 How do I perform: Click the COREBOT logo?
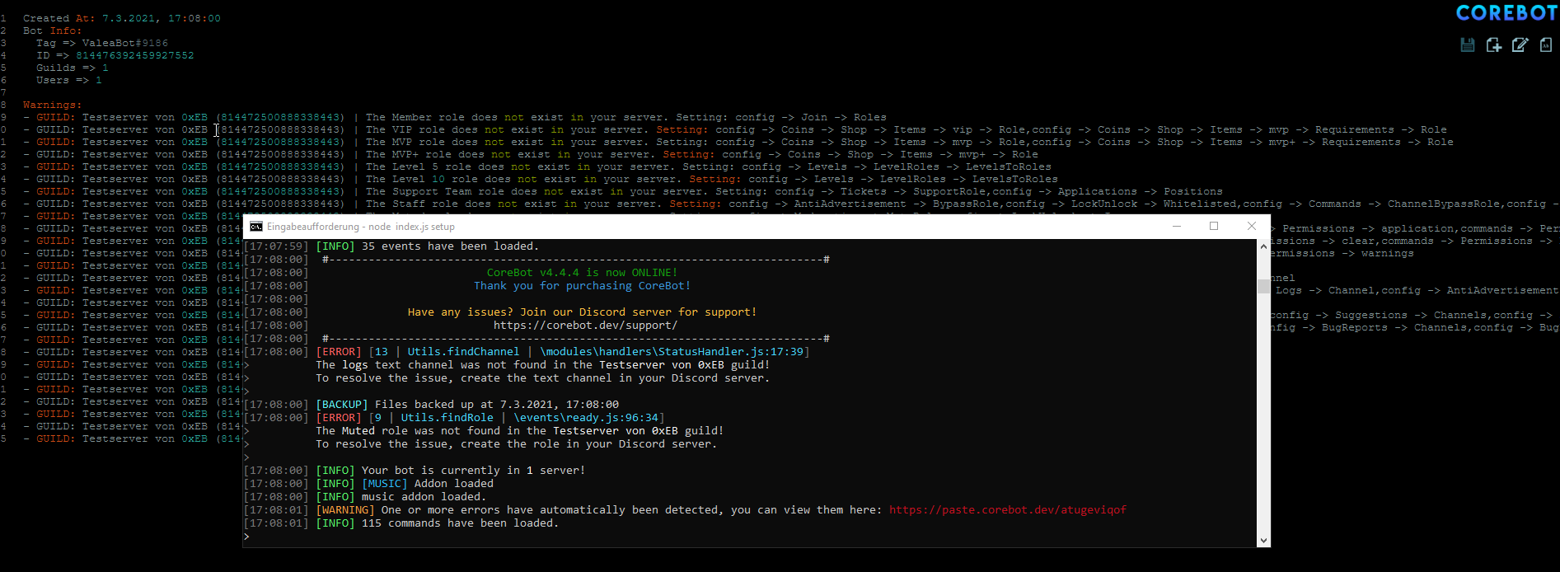[x=1506, y=13]
